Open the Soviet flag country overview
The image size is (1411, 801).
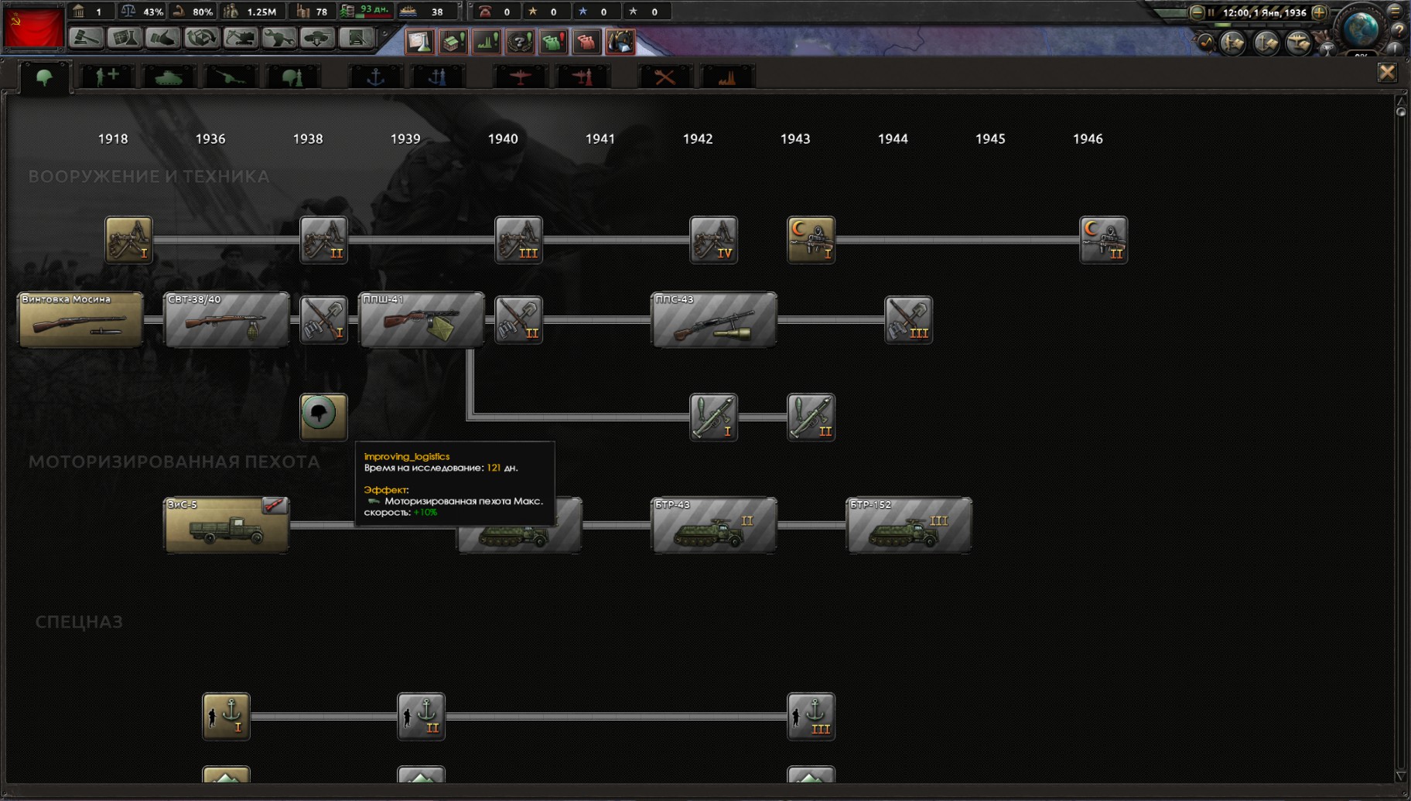[x=33, y=27]
